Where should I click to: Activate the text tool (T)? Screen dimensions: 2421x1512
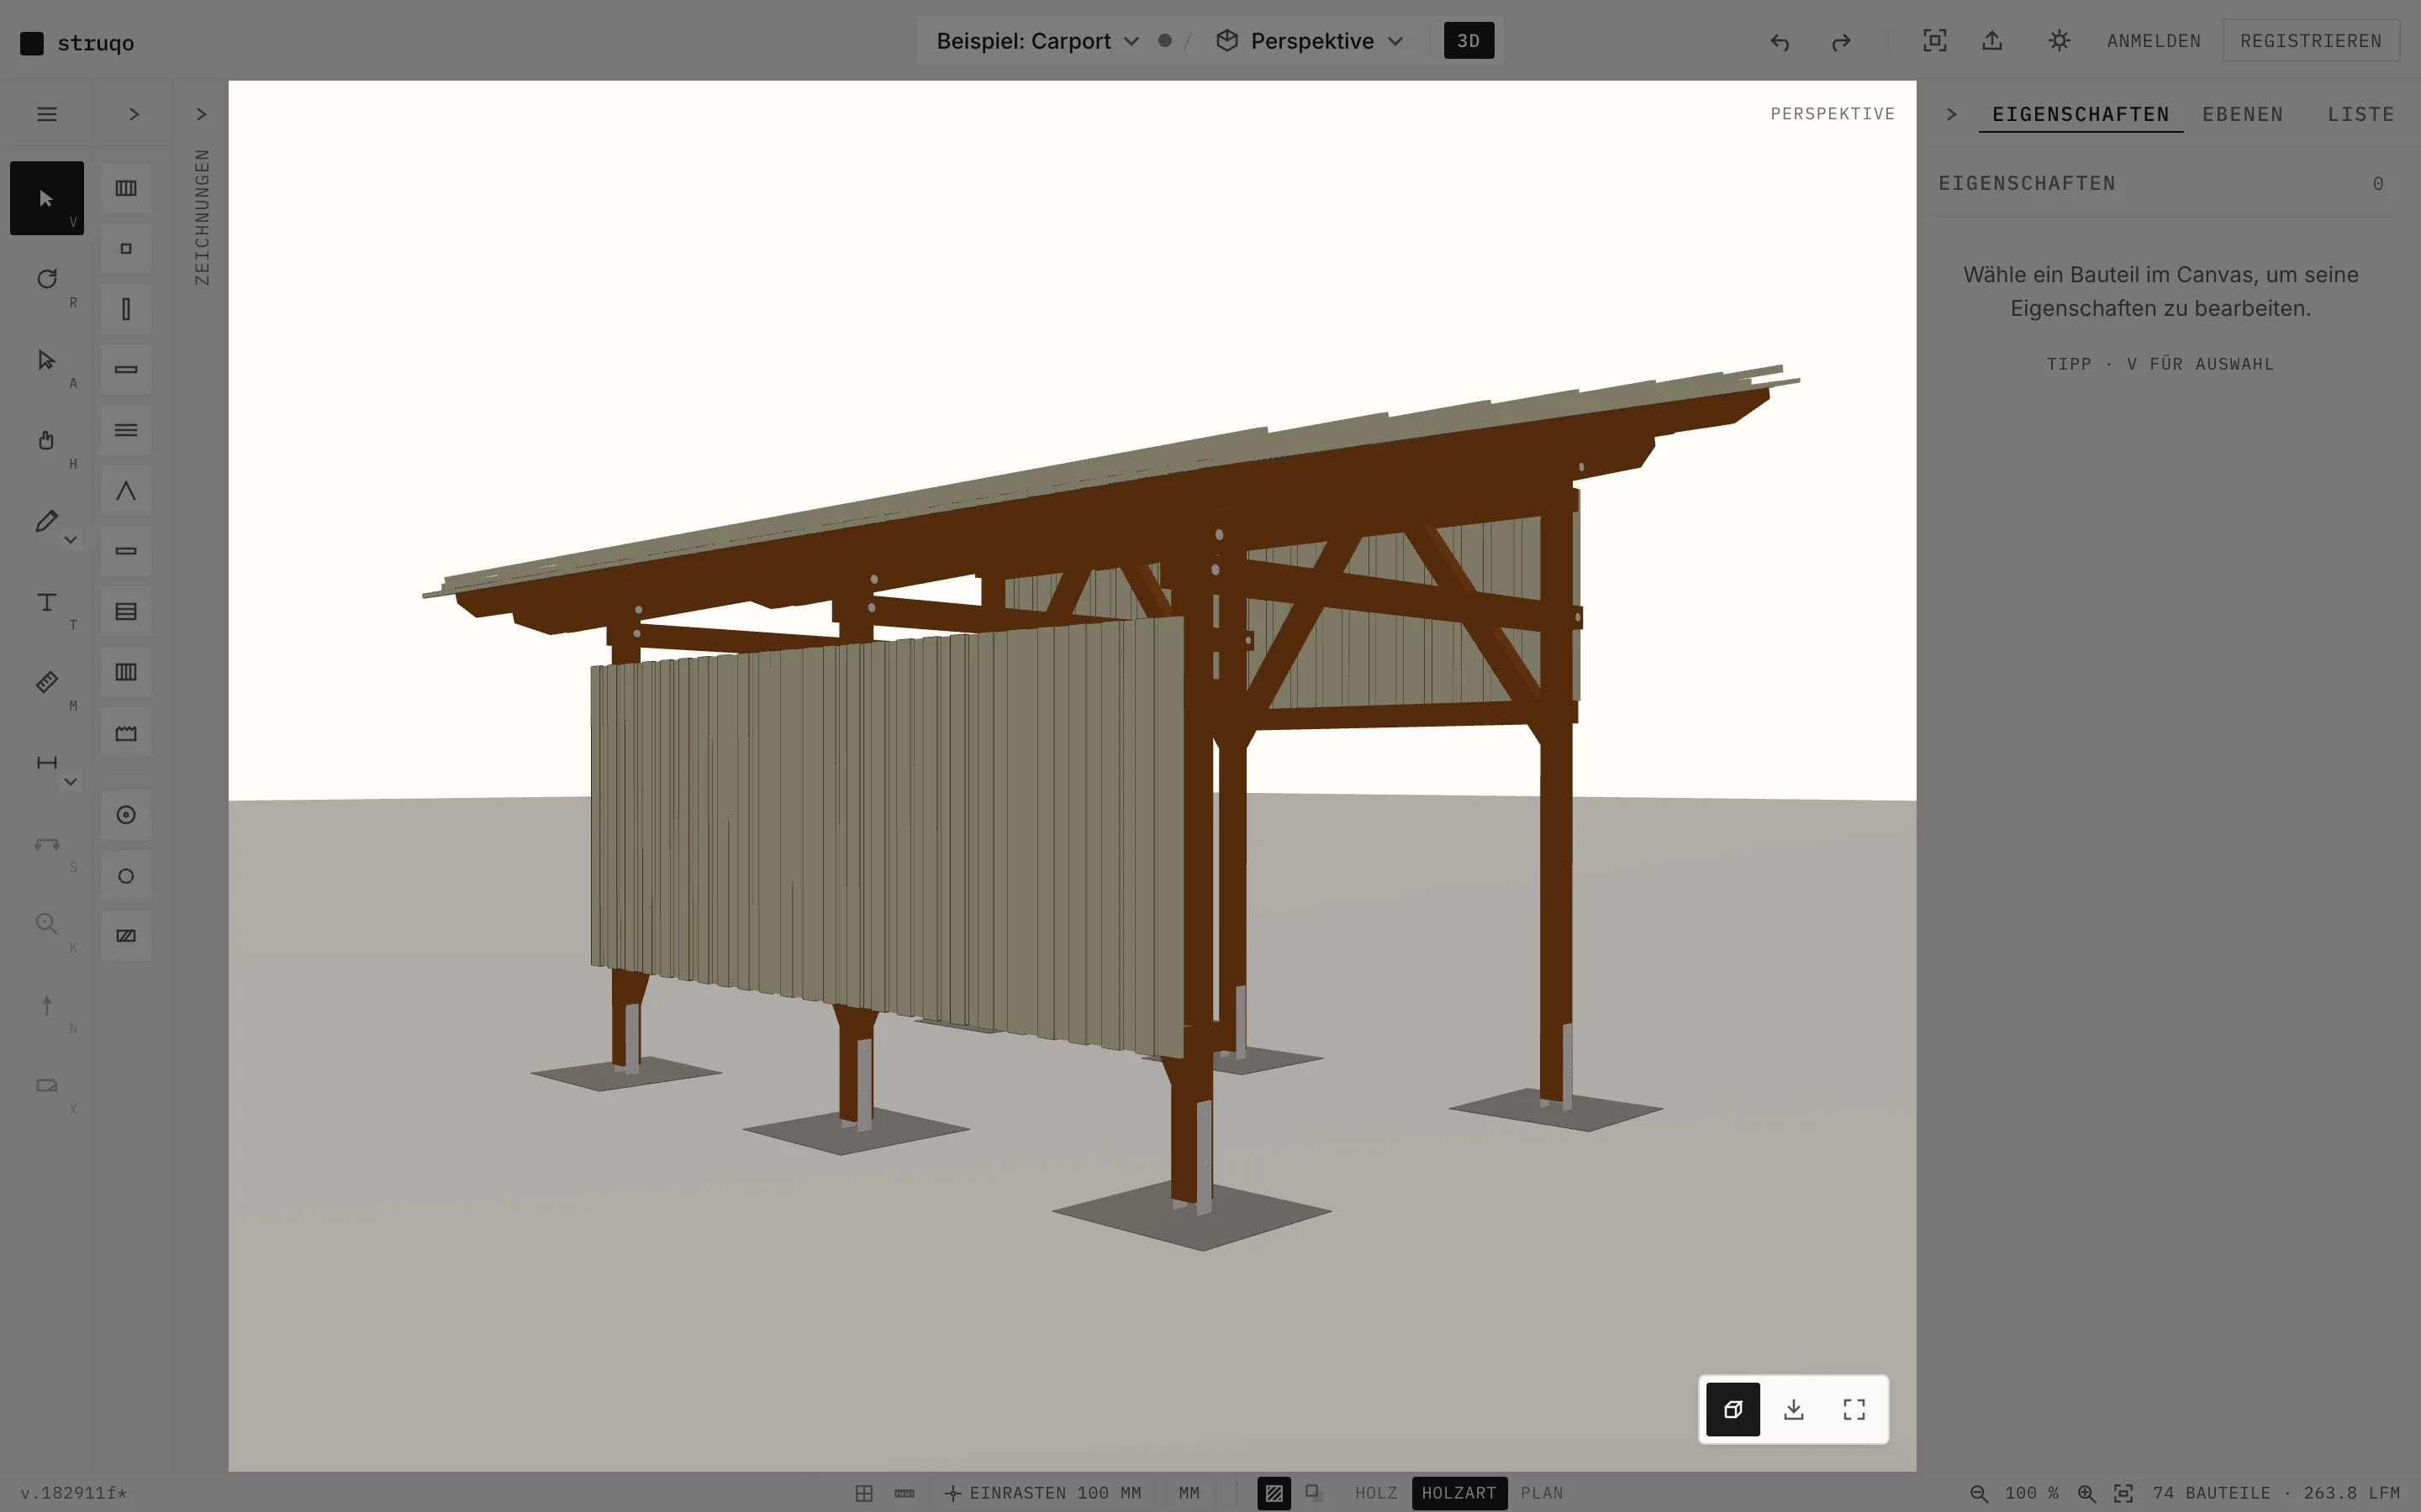pyautogui.click(x=46, y=602)
